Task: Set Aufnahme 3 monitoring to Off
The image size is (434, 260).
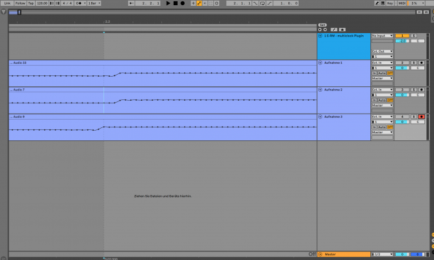Action: pos(390,127)
